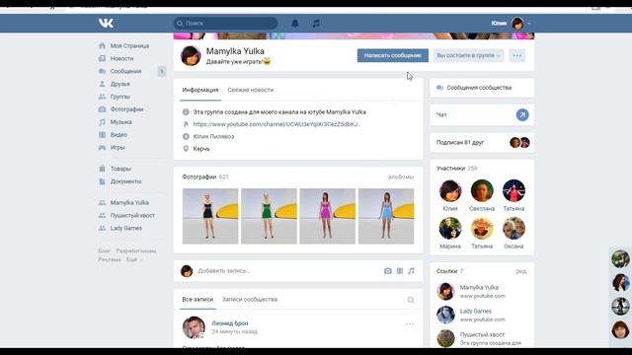Open Lady Games shortcut in sidebar
The width and height of the screenshot is (632, 355).
tap(125, 228)
